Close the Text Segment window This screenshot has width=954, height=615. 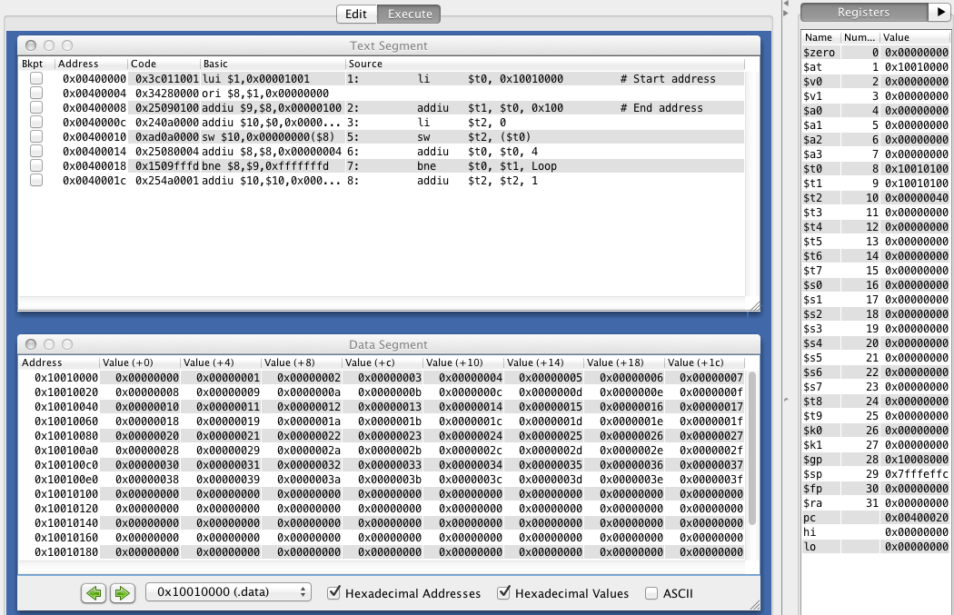pos(31,45)
